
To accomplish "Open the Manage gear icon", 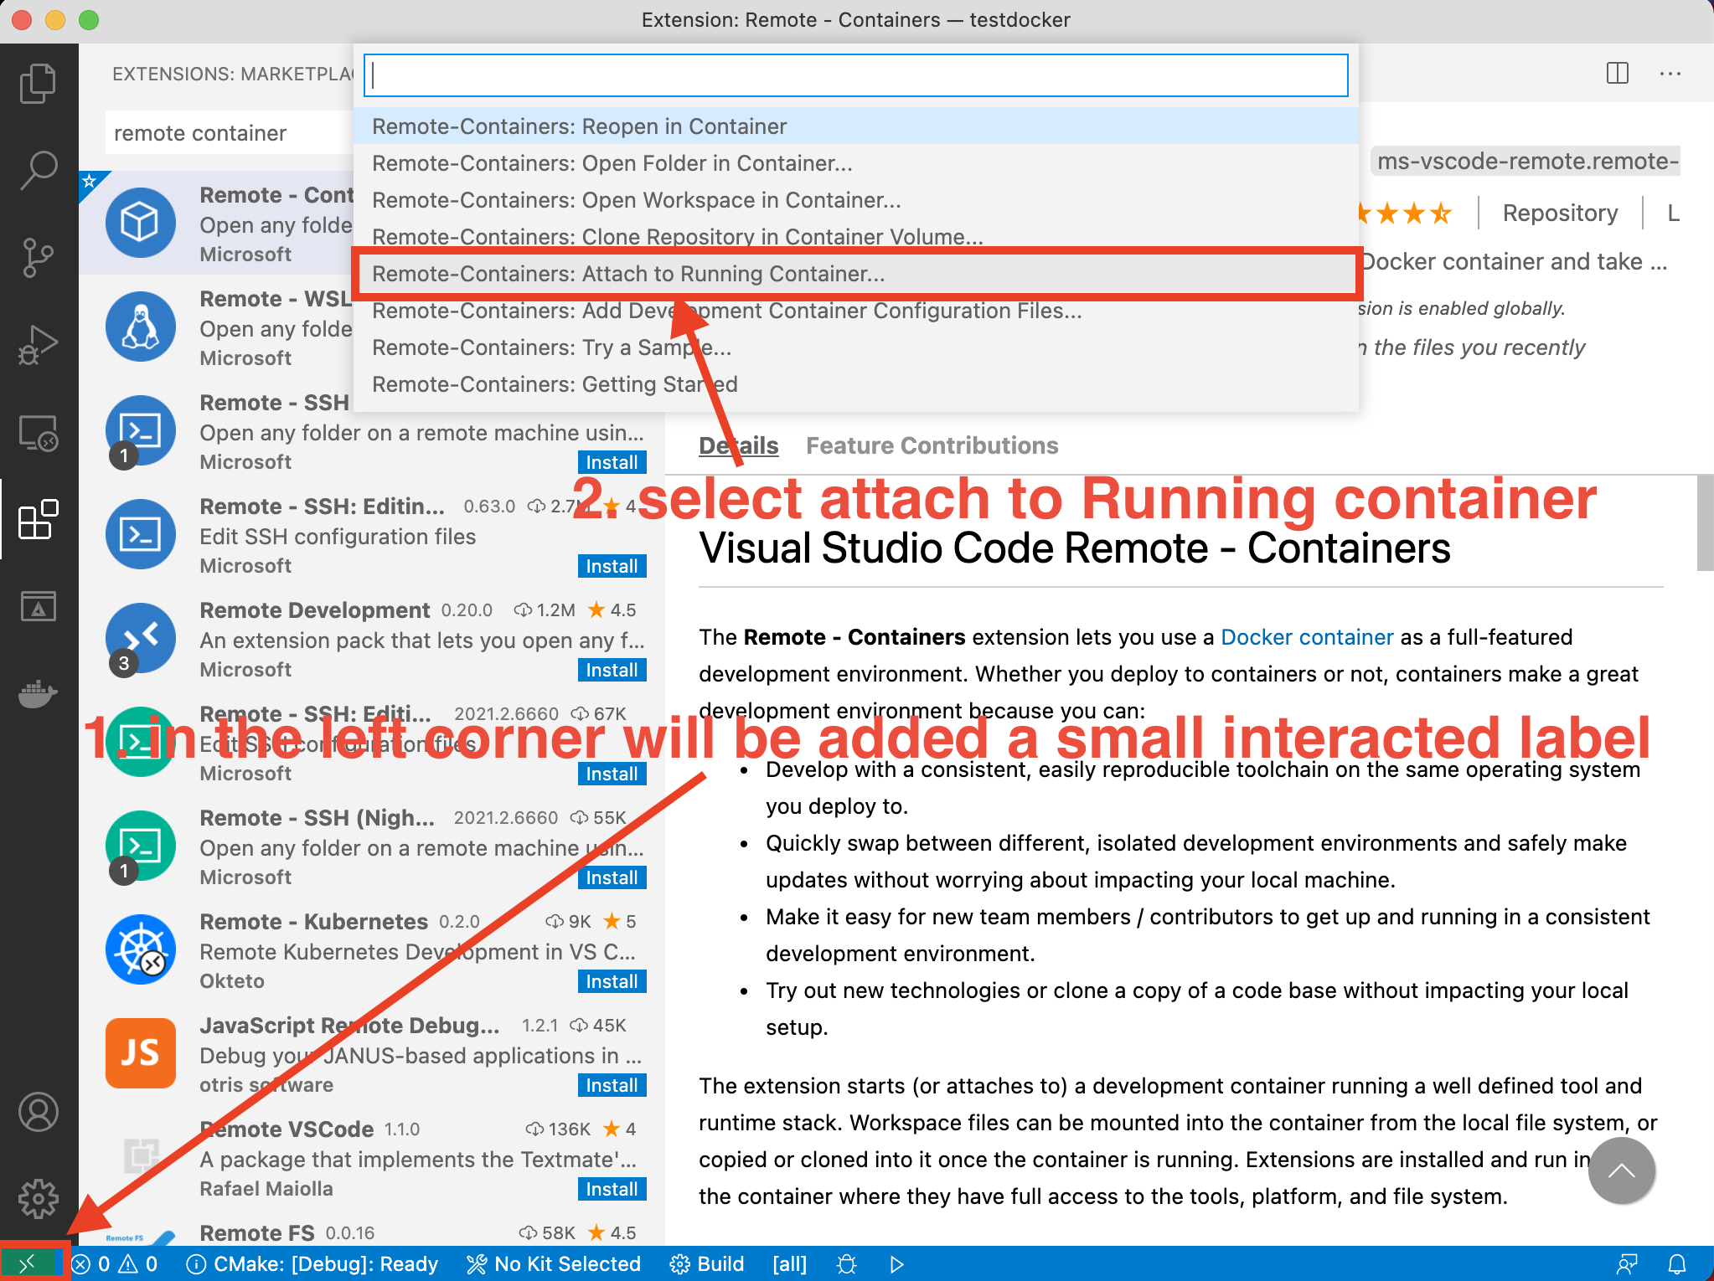I will [x=38, y=1198].
